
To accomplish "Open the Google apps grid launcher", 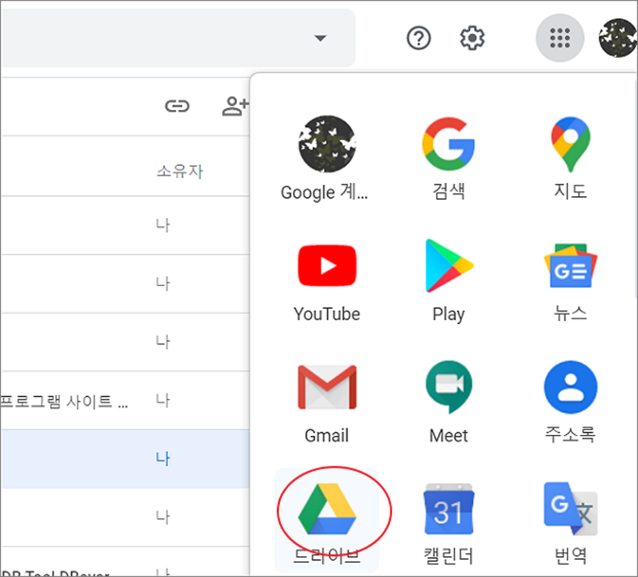I will click(560, 38).
